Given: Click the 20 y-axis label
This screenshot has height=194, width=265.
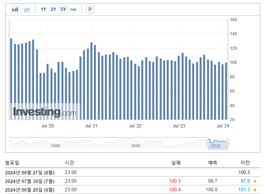Looking at the screenshot, I should pos(232,120).
